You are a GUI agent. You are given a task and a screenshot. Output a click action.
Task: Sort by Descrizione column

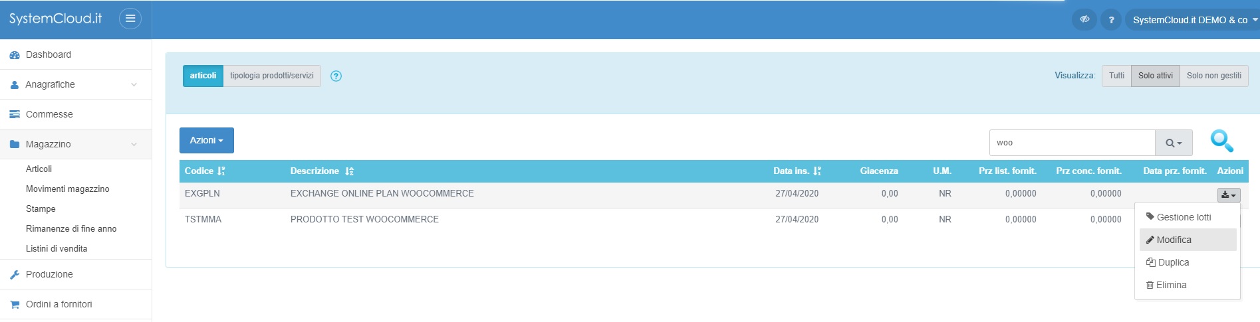pyautogui.click(x=322, y=171)
